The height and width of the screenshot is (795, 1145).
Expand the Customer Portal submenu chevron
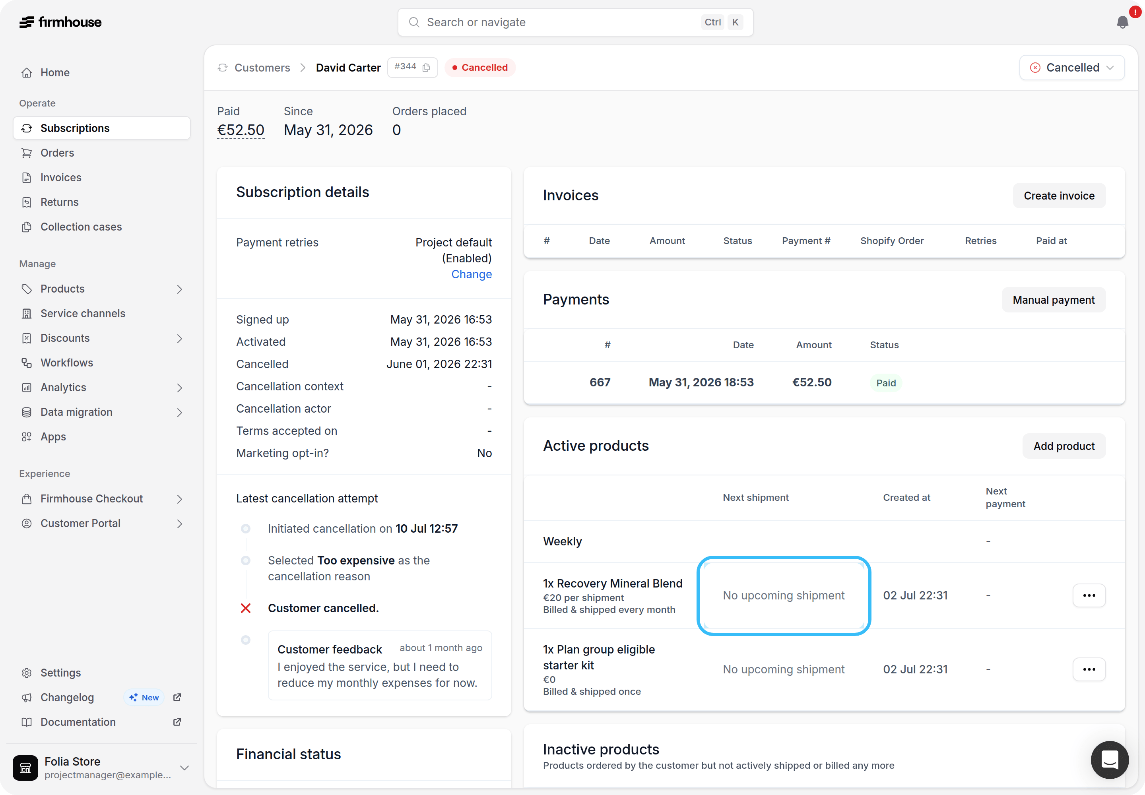pos(179,524)
